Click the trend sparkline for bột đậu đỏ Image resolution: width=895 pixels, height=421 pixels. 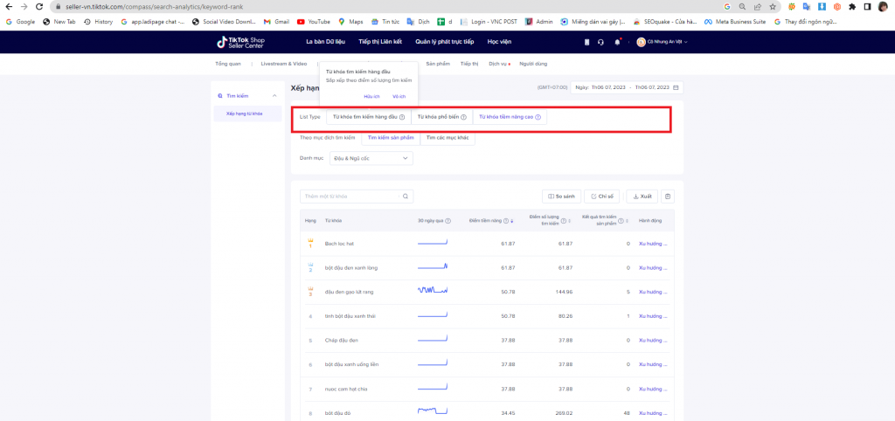point(432,411)
